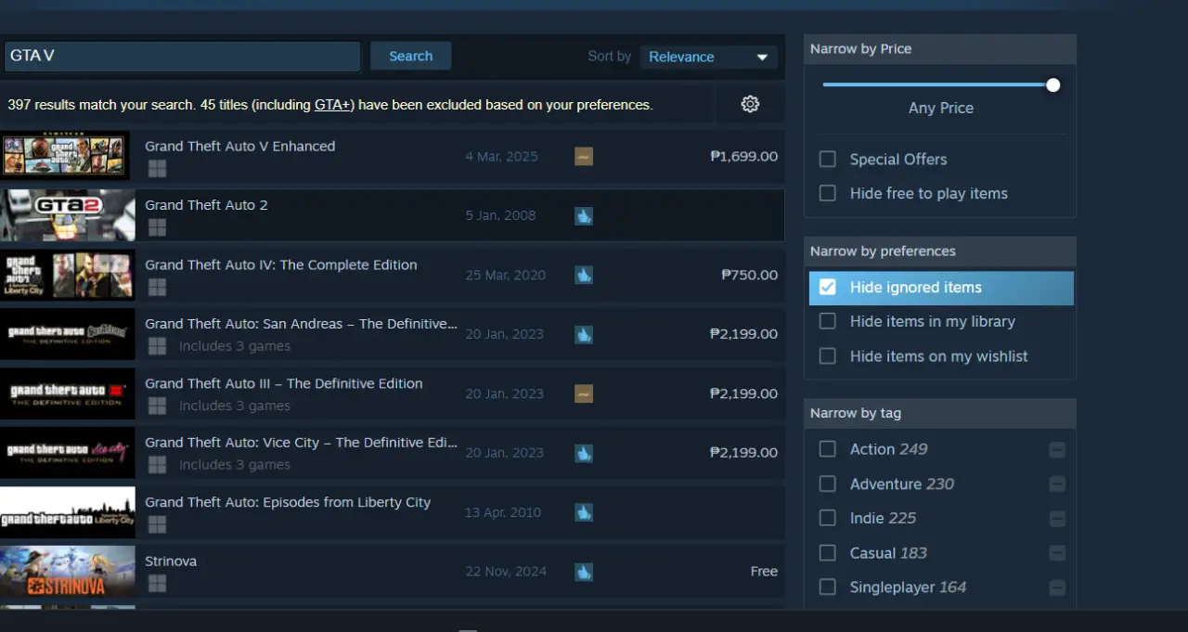Viewport: 1188px width, 632px height.
Task: Click review thumb for Vice City Definitive
Action: (583, 453)
